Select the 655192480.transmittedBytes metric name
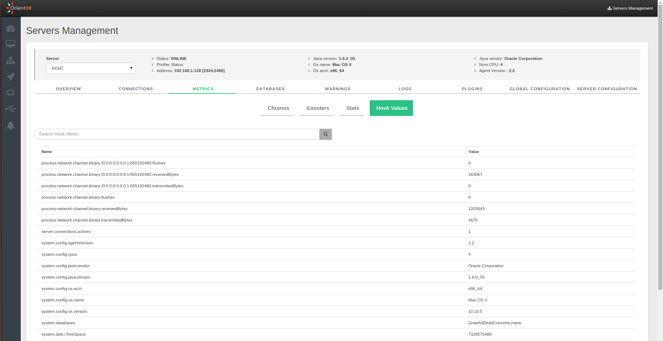This screenshot has height=341, width=663. pyautogui.click(x=113, y=186)
